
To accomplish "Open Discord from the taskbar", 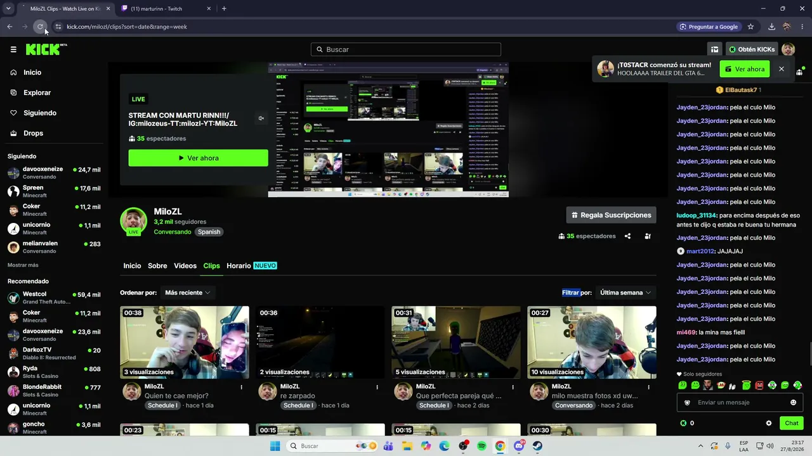I will (x=519, y=446).
